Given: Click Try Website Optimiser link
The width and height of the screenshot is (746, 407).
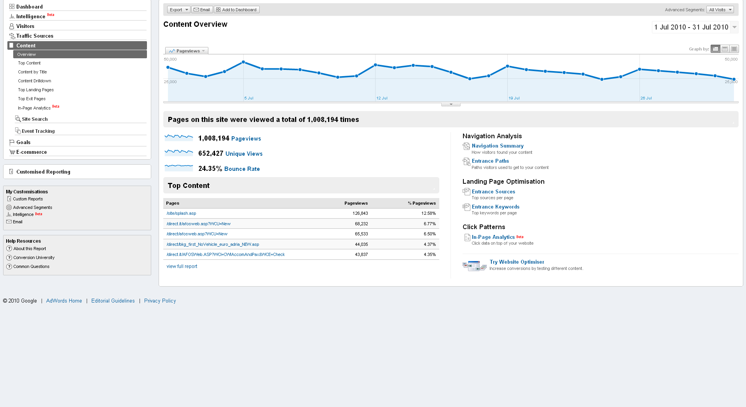Looking at the screenshot, I should (x=517, y=262).
